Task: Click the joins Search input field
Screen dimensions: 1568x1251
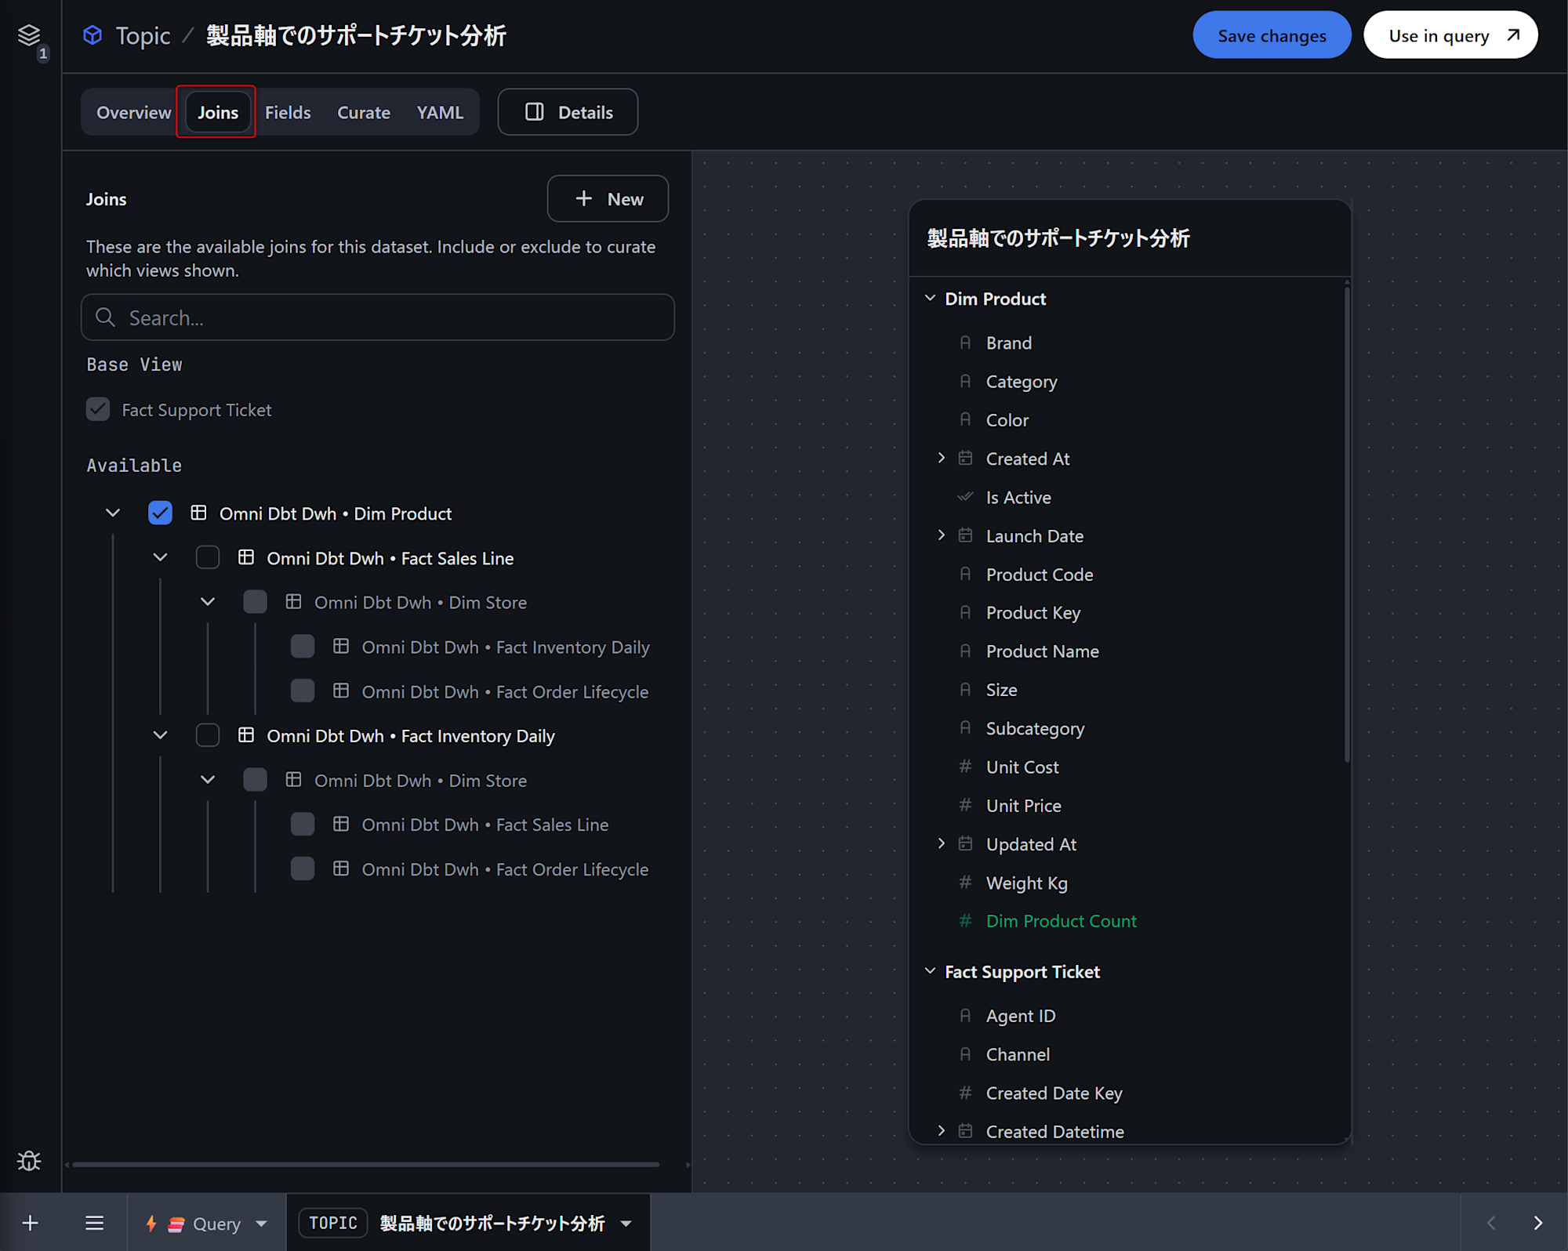Action: 377,317
